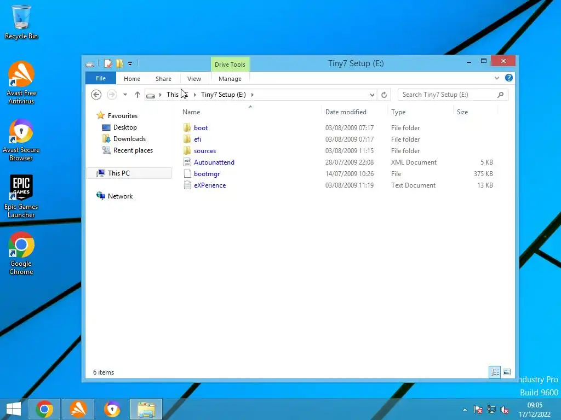Image resolution: width=561 pixels, height=420 pixels.
Task: Select Network in the navigation pane
Action: pyautogui.click(x=115, y=196)
